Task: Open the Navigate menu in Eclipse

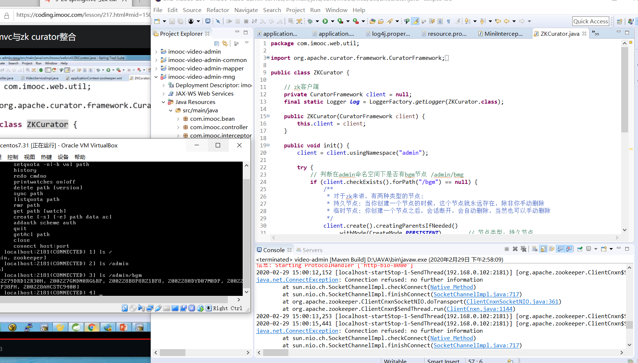Action: 246,10
